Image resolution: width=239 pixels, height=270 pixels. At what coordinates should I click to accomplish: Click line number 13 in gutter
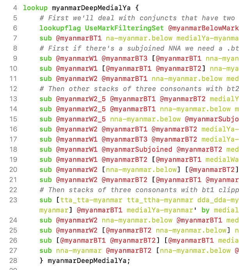click(13, 99)
